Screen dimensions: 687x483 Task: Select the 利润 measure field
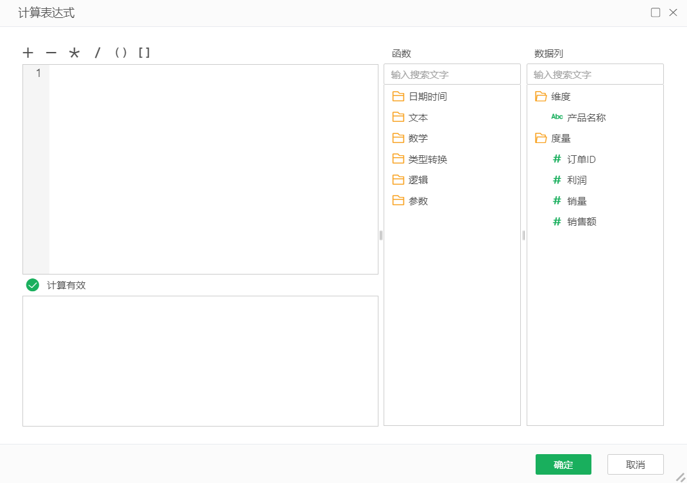[x=577, y=180]
